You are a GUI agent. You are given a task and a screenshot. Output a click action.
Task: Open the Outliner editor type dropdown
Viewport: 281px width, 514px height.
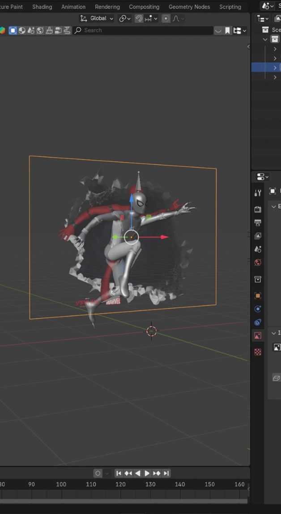tap(262, 19)
